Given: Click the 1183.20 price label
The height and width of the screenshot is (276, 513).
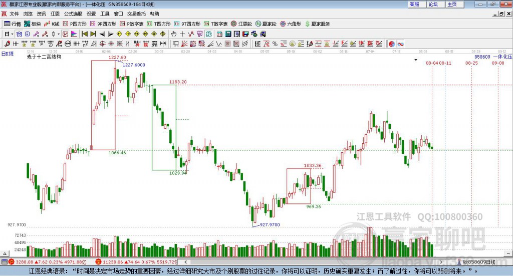Looking at the screenshot, I should pos(178,82).
